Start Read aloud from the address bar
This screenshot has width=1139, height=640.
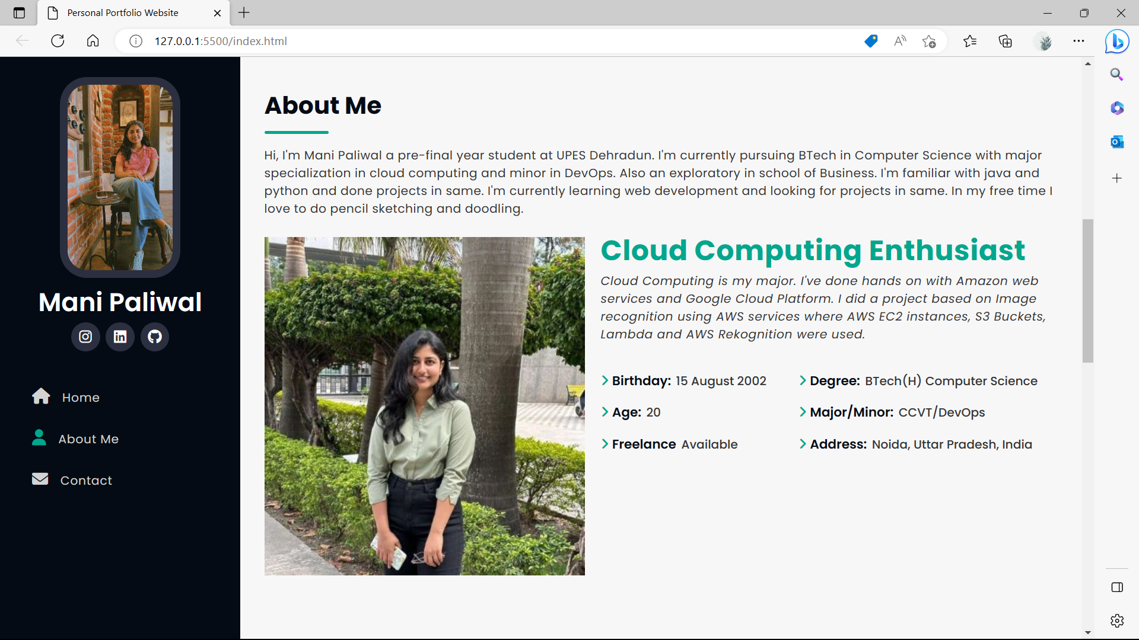click(899, 41)
